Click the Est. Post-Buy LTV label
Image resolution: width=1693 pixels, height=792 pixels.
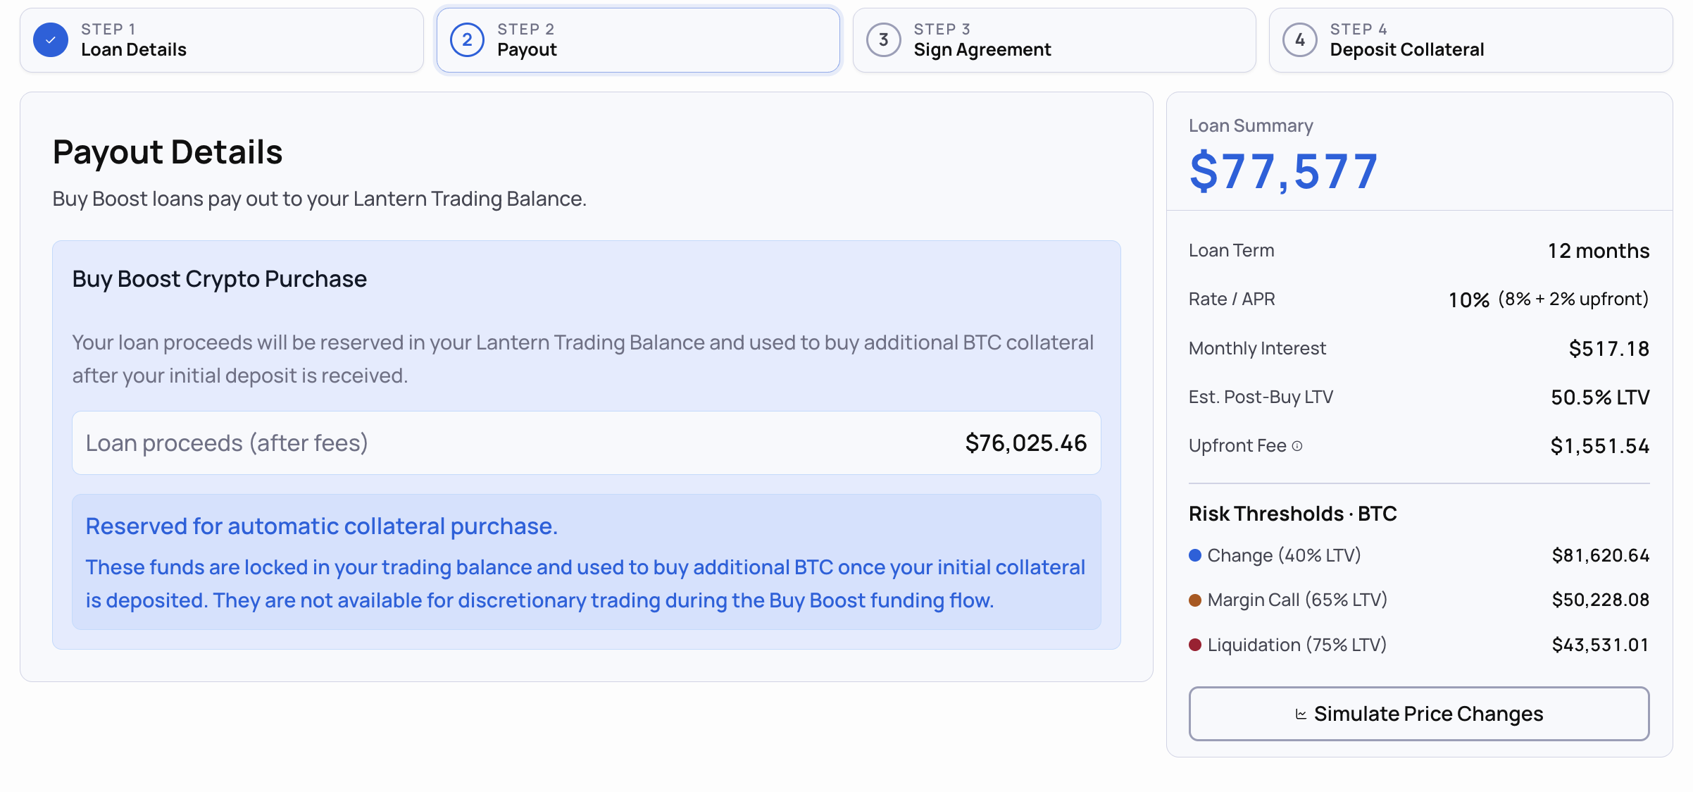1261,397
